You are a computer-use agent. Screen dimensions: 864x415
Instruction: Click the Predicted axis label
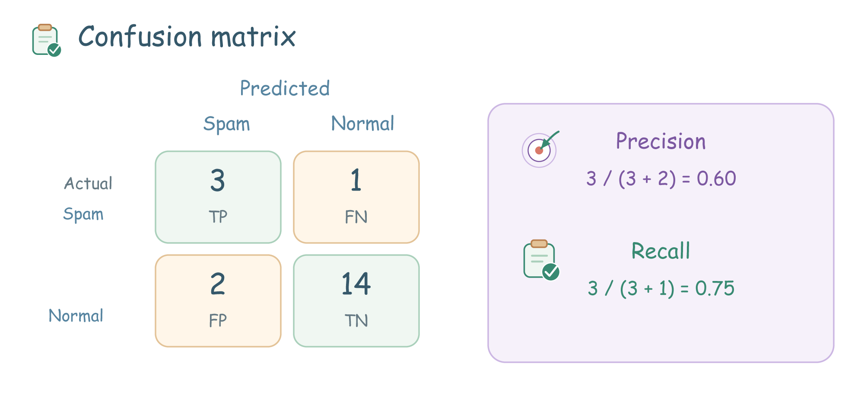tap(285, 88)
